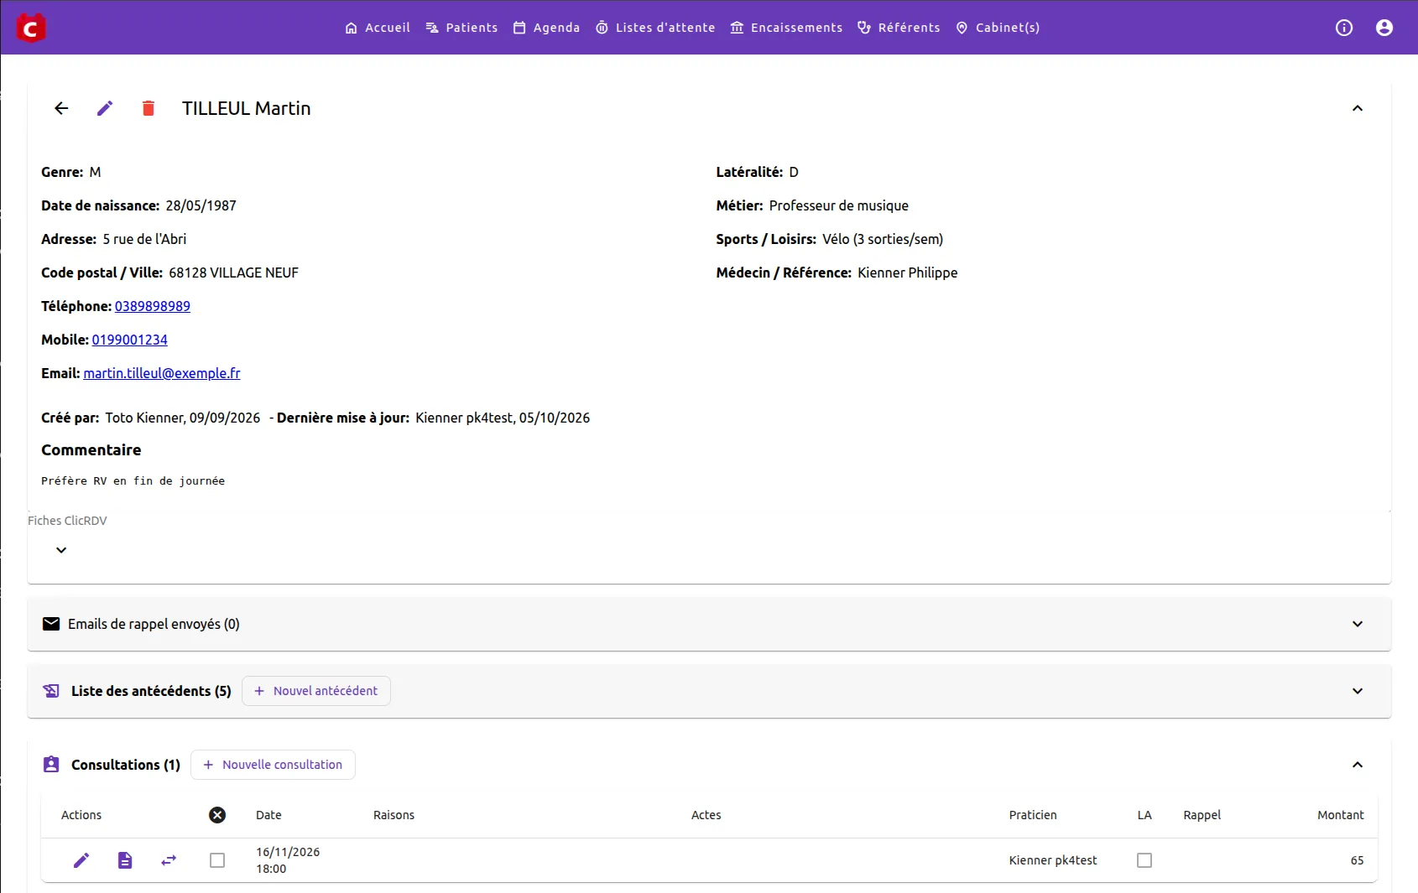Open Listes d'attente menu

pyautogui.click(x=655, y=28)
